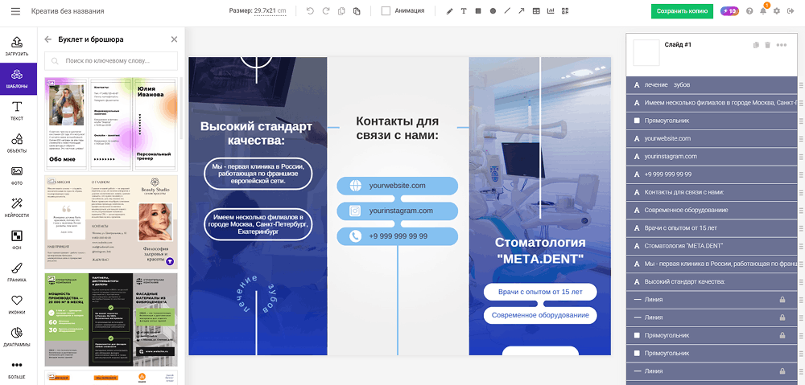
Task: Click the yourinstagram.com pill on canvas
Action: (x=398, y=211)
